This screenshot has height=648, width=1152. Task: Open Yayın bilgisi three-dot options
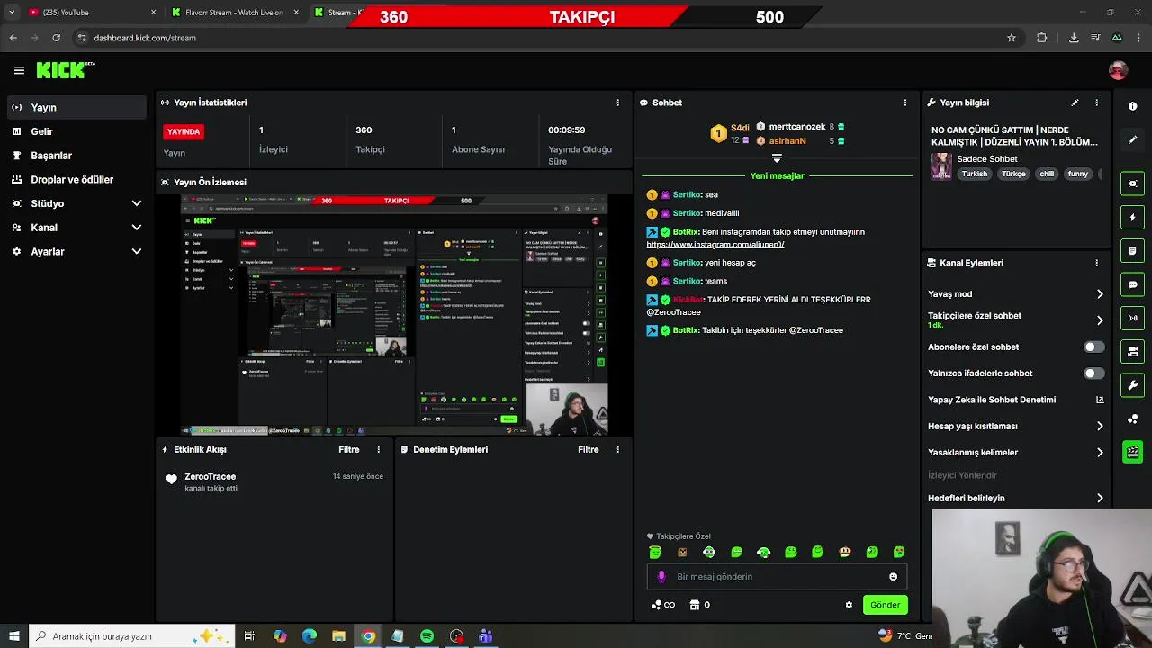[1096, 103]
